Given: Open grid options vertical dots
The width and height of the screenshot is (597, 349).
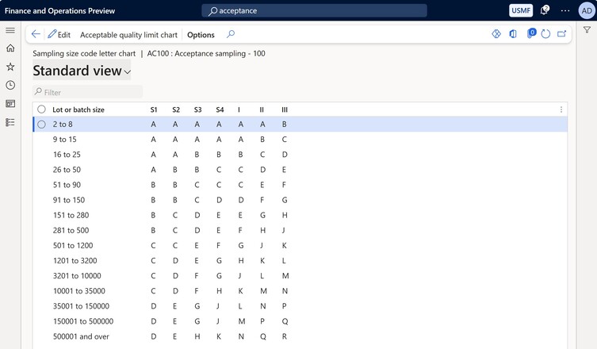Looking at the screenshot, I should pos(561,109).
